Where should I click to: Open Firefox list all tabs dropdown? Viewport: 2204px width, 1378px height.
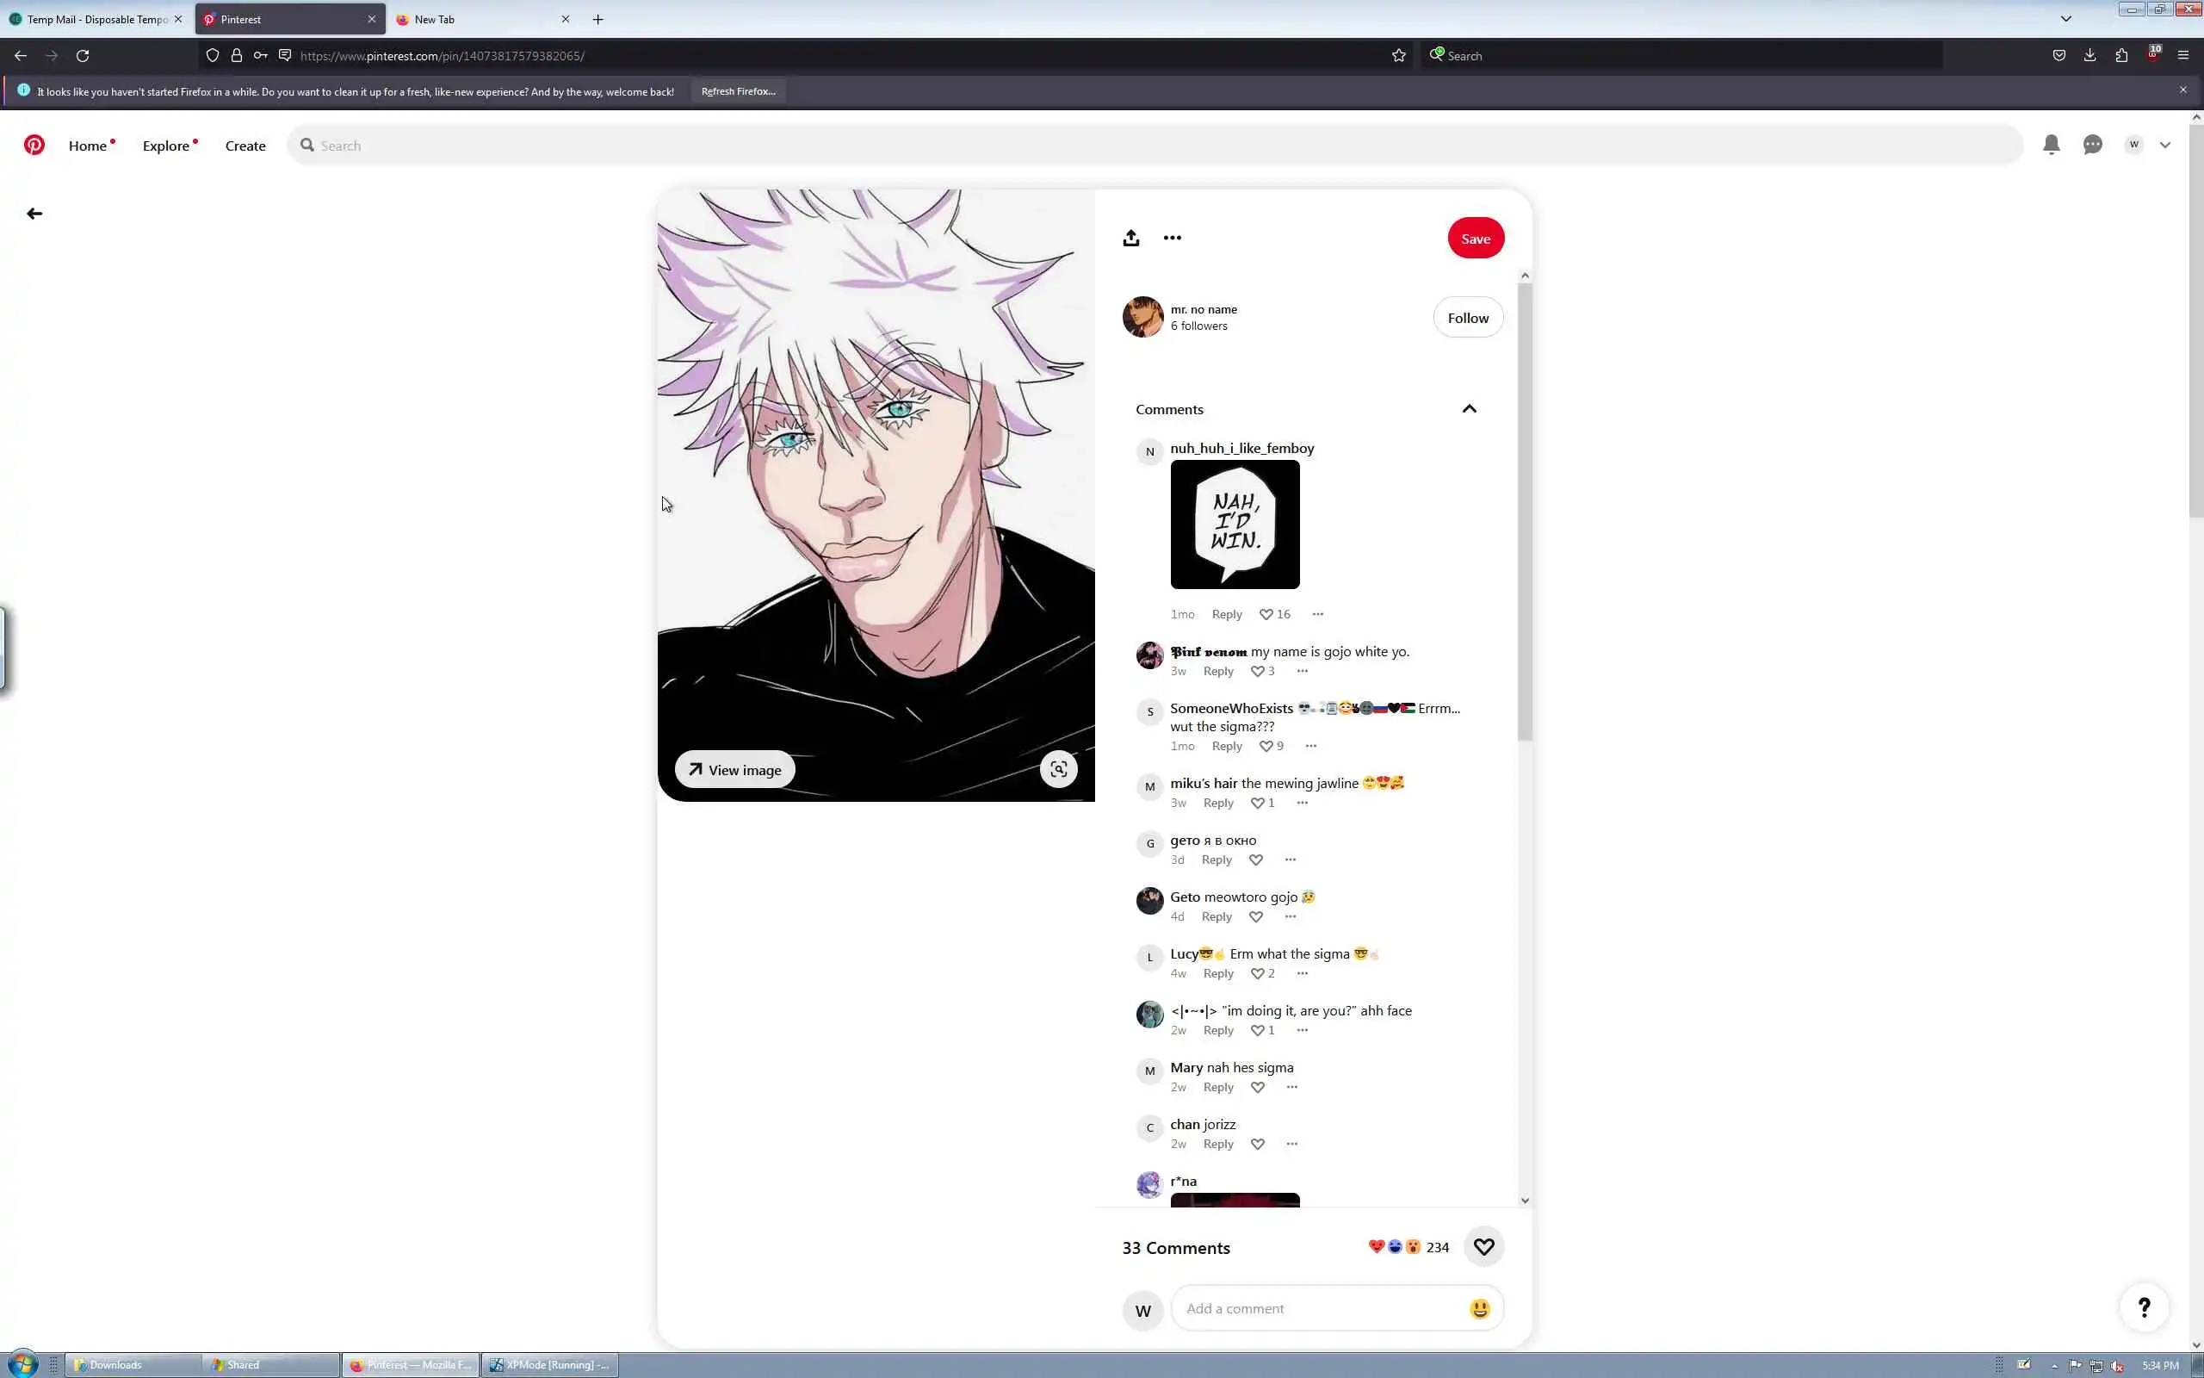point(2065,18)
